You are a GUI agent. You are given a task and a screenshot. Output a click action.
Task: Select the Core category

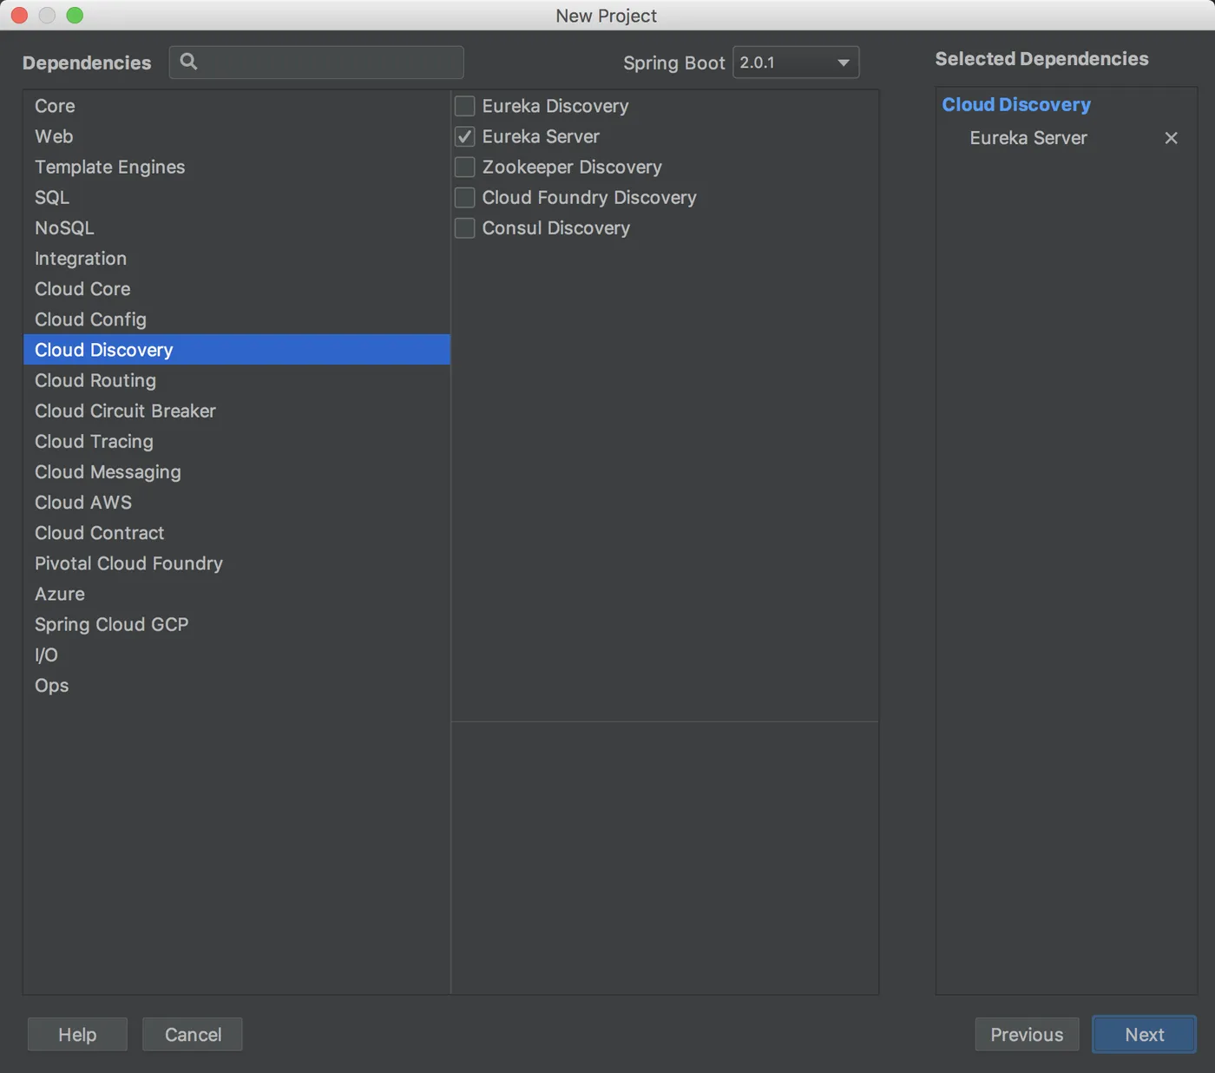[56, 106]
